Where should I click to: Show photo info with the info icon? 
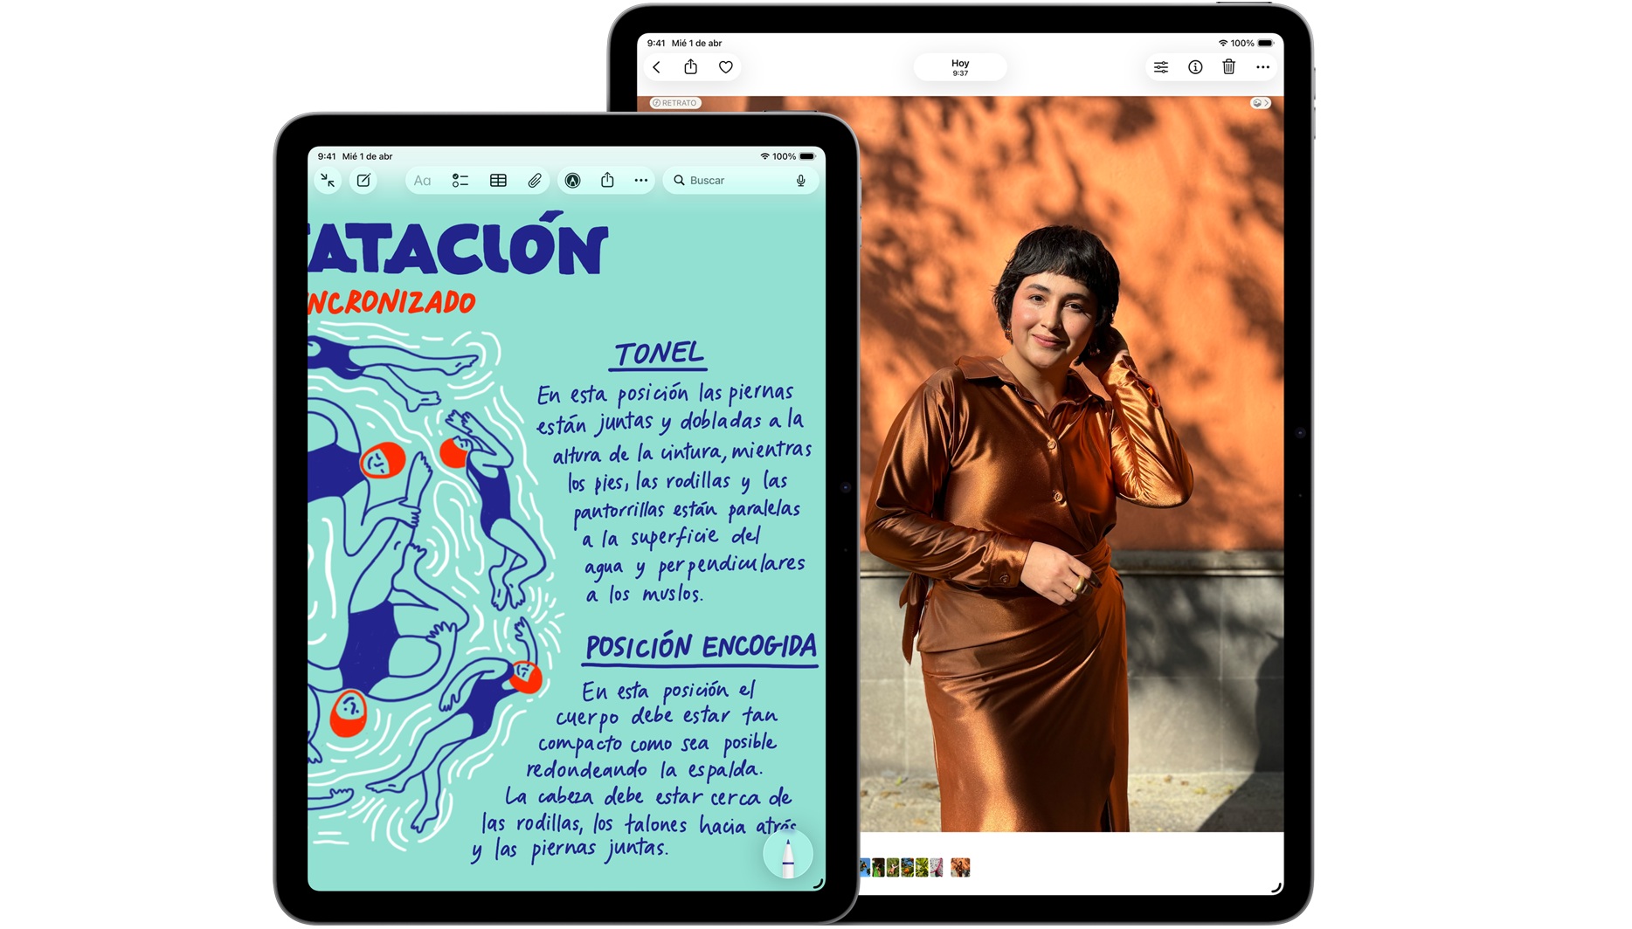pyautogui.click(x=1195, y=67)
